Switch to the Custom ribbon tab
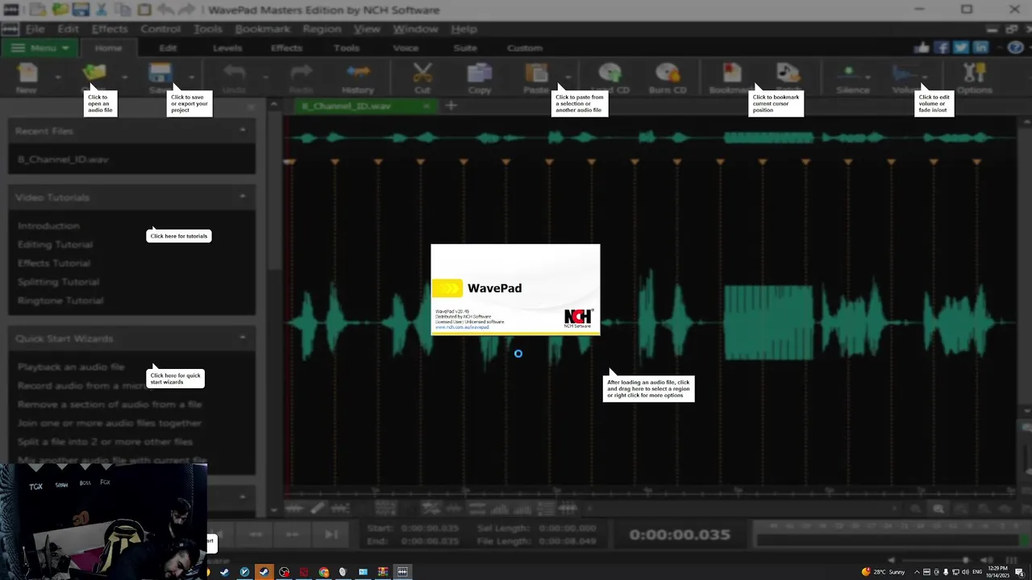The height and width of the screenshot is (580, 1032). pyautogui.click(x=524, y=48)
